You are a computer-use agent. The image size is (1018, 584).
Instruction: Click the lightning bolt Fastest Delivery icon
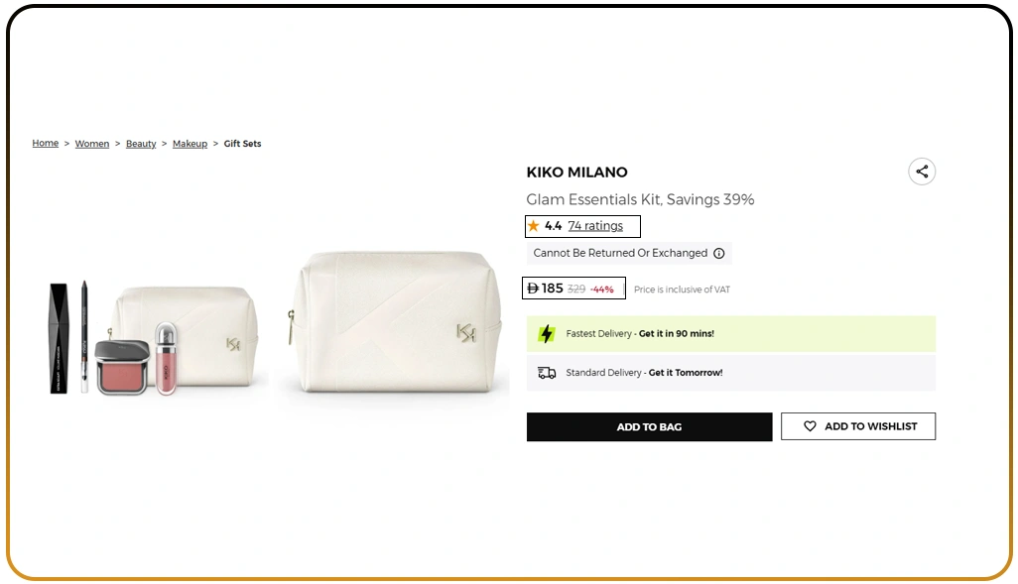548,334
